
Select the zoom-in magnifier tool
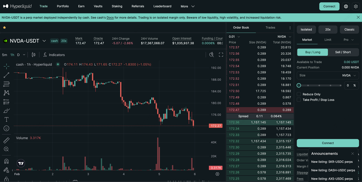click(x=6, y=149)
